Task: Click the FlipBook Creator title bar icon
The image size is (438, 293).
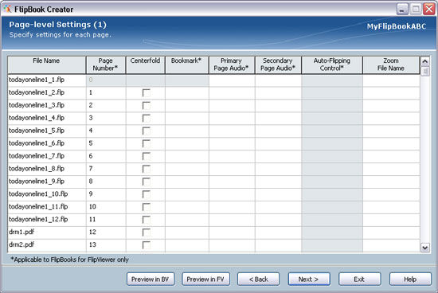Action: click(x=7, y=9)
